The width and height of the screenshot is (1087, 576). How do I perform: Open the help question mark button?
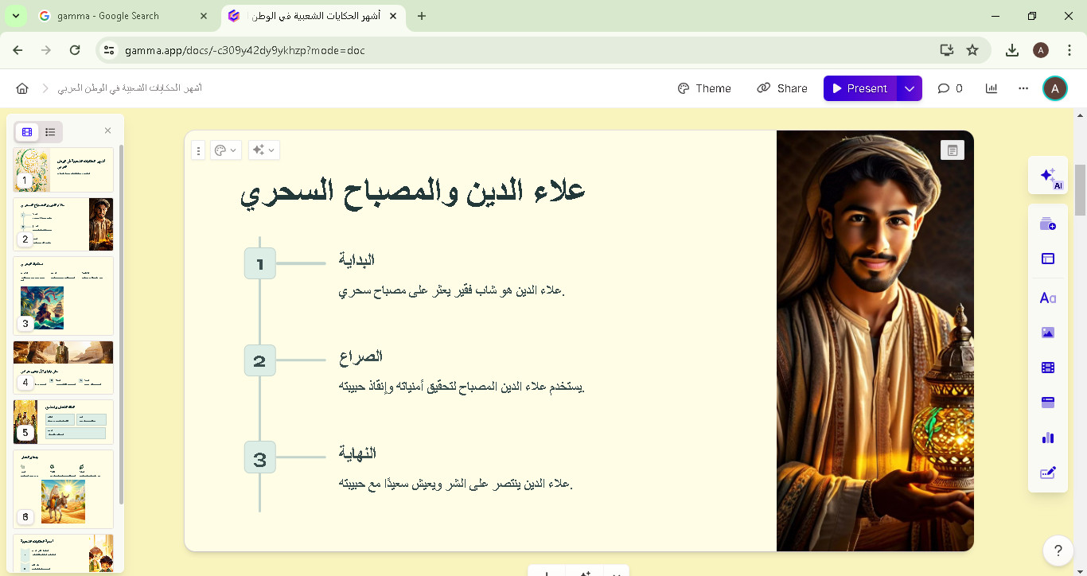1058,550
